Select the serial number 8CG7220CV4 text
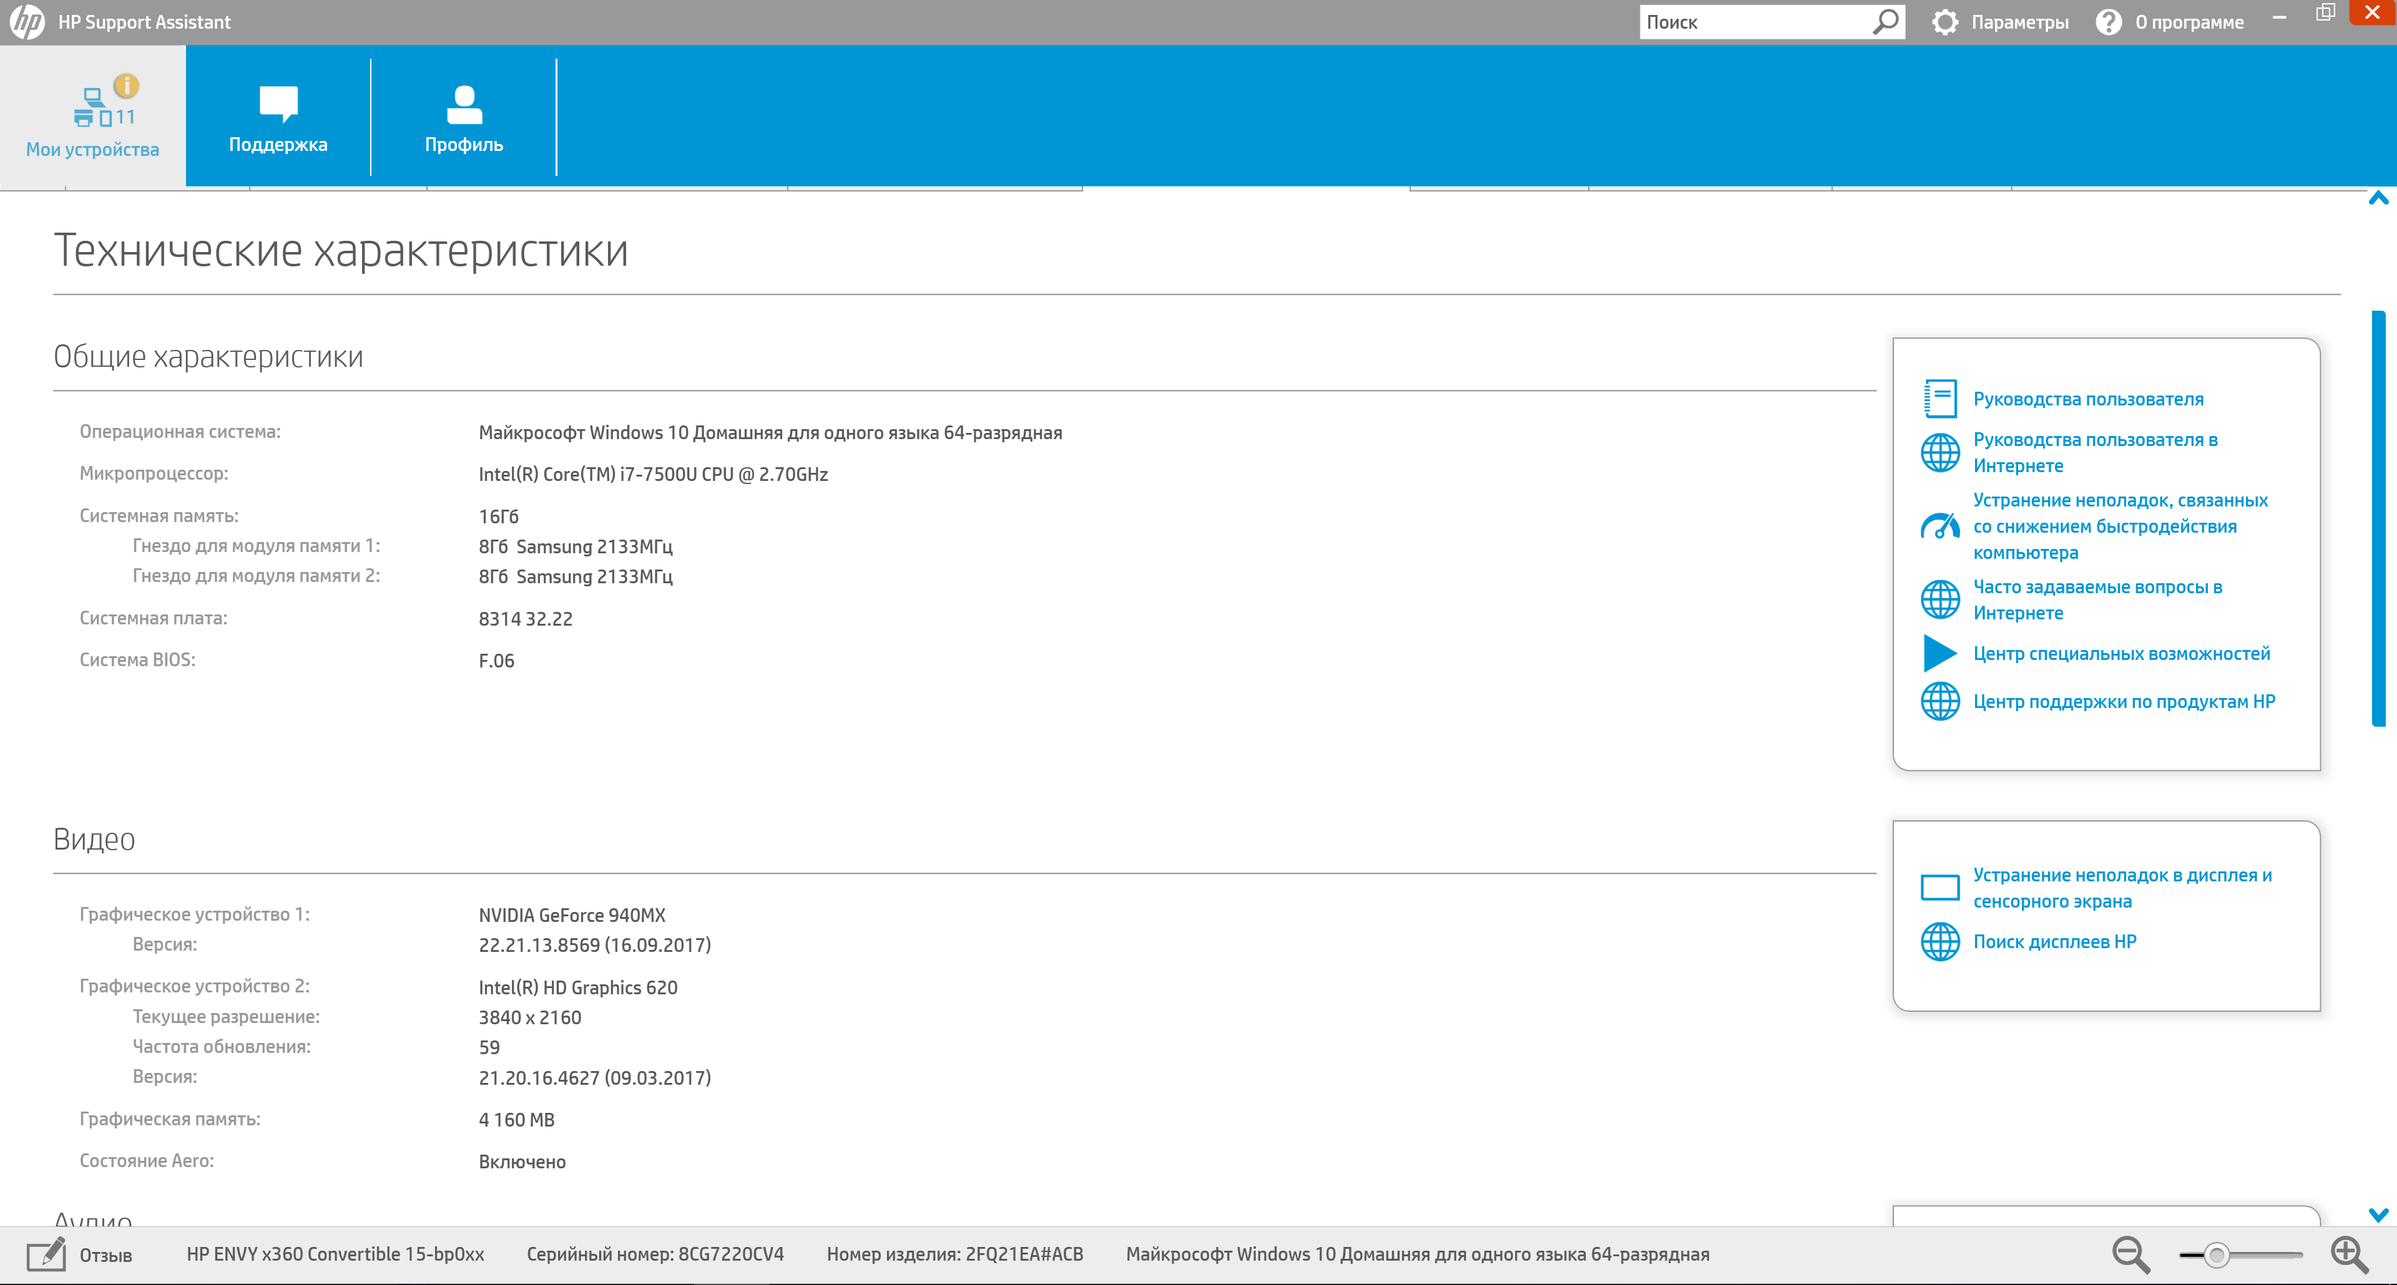Viewport: 2397px width, 1285px height. [x=732, y=1254]
